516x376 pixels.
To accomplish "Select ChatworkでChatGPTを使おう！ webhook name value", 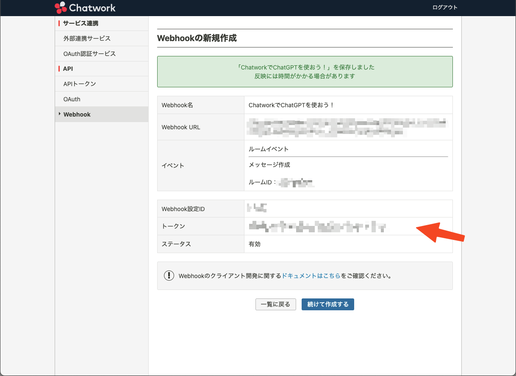I will pos(291,105).
